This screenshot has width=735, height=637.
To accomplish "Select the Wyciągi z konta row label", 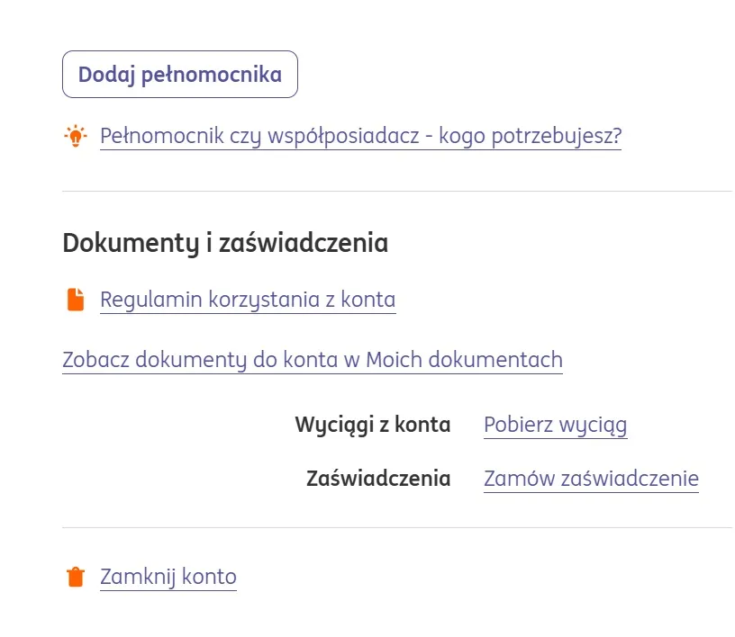I will [374, 424].
